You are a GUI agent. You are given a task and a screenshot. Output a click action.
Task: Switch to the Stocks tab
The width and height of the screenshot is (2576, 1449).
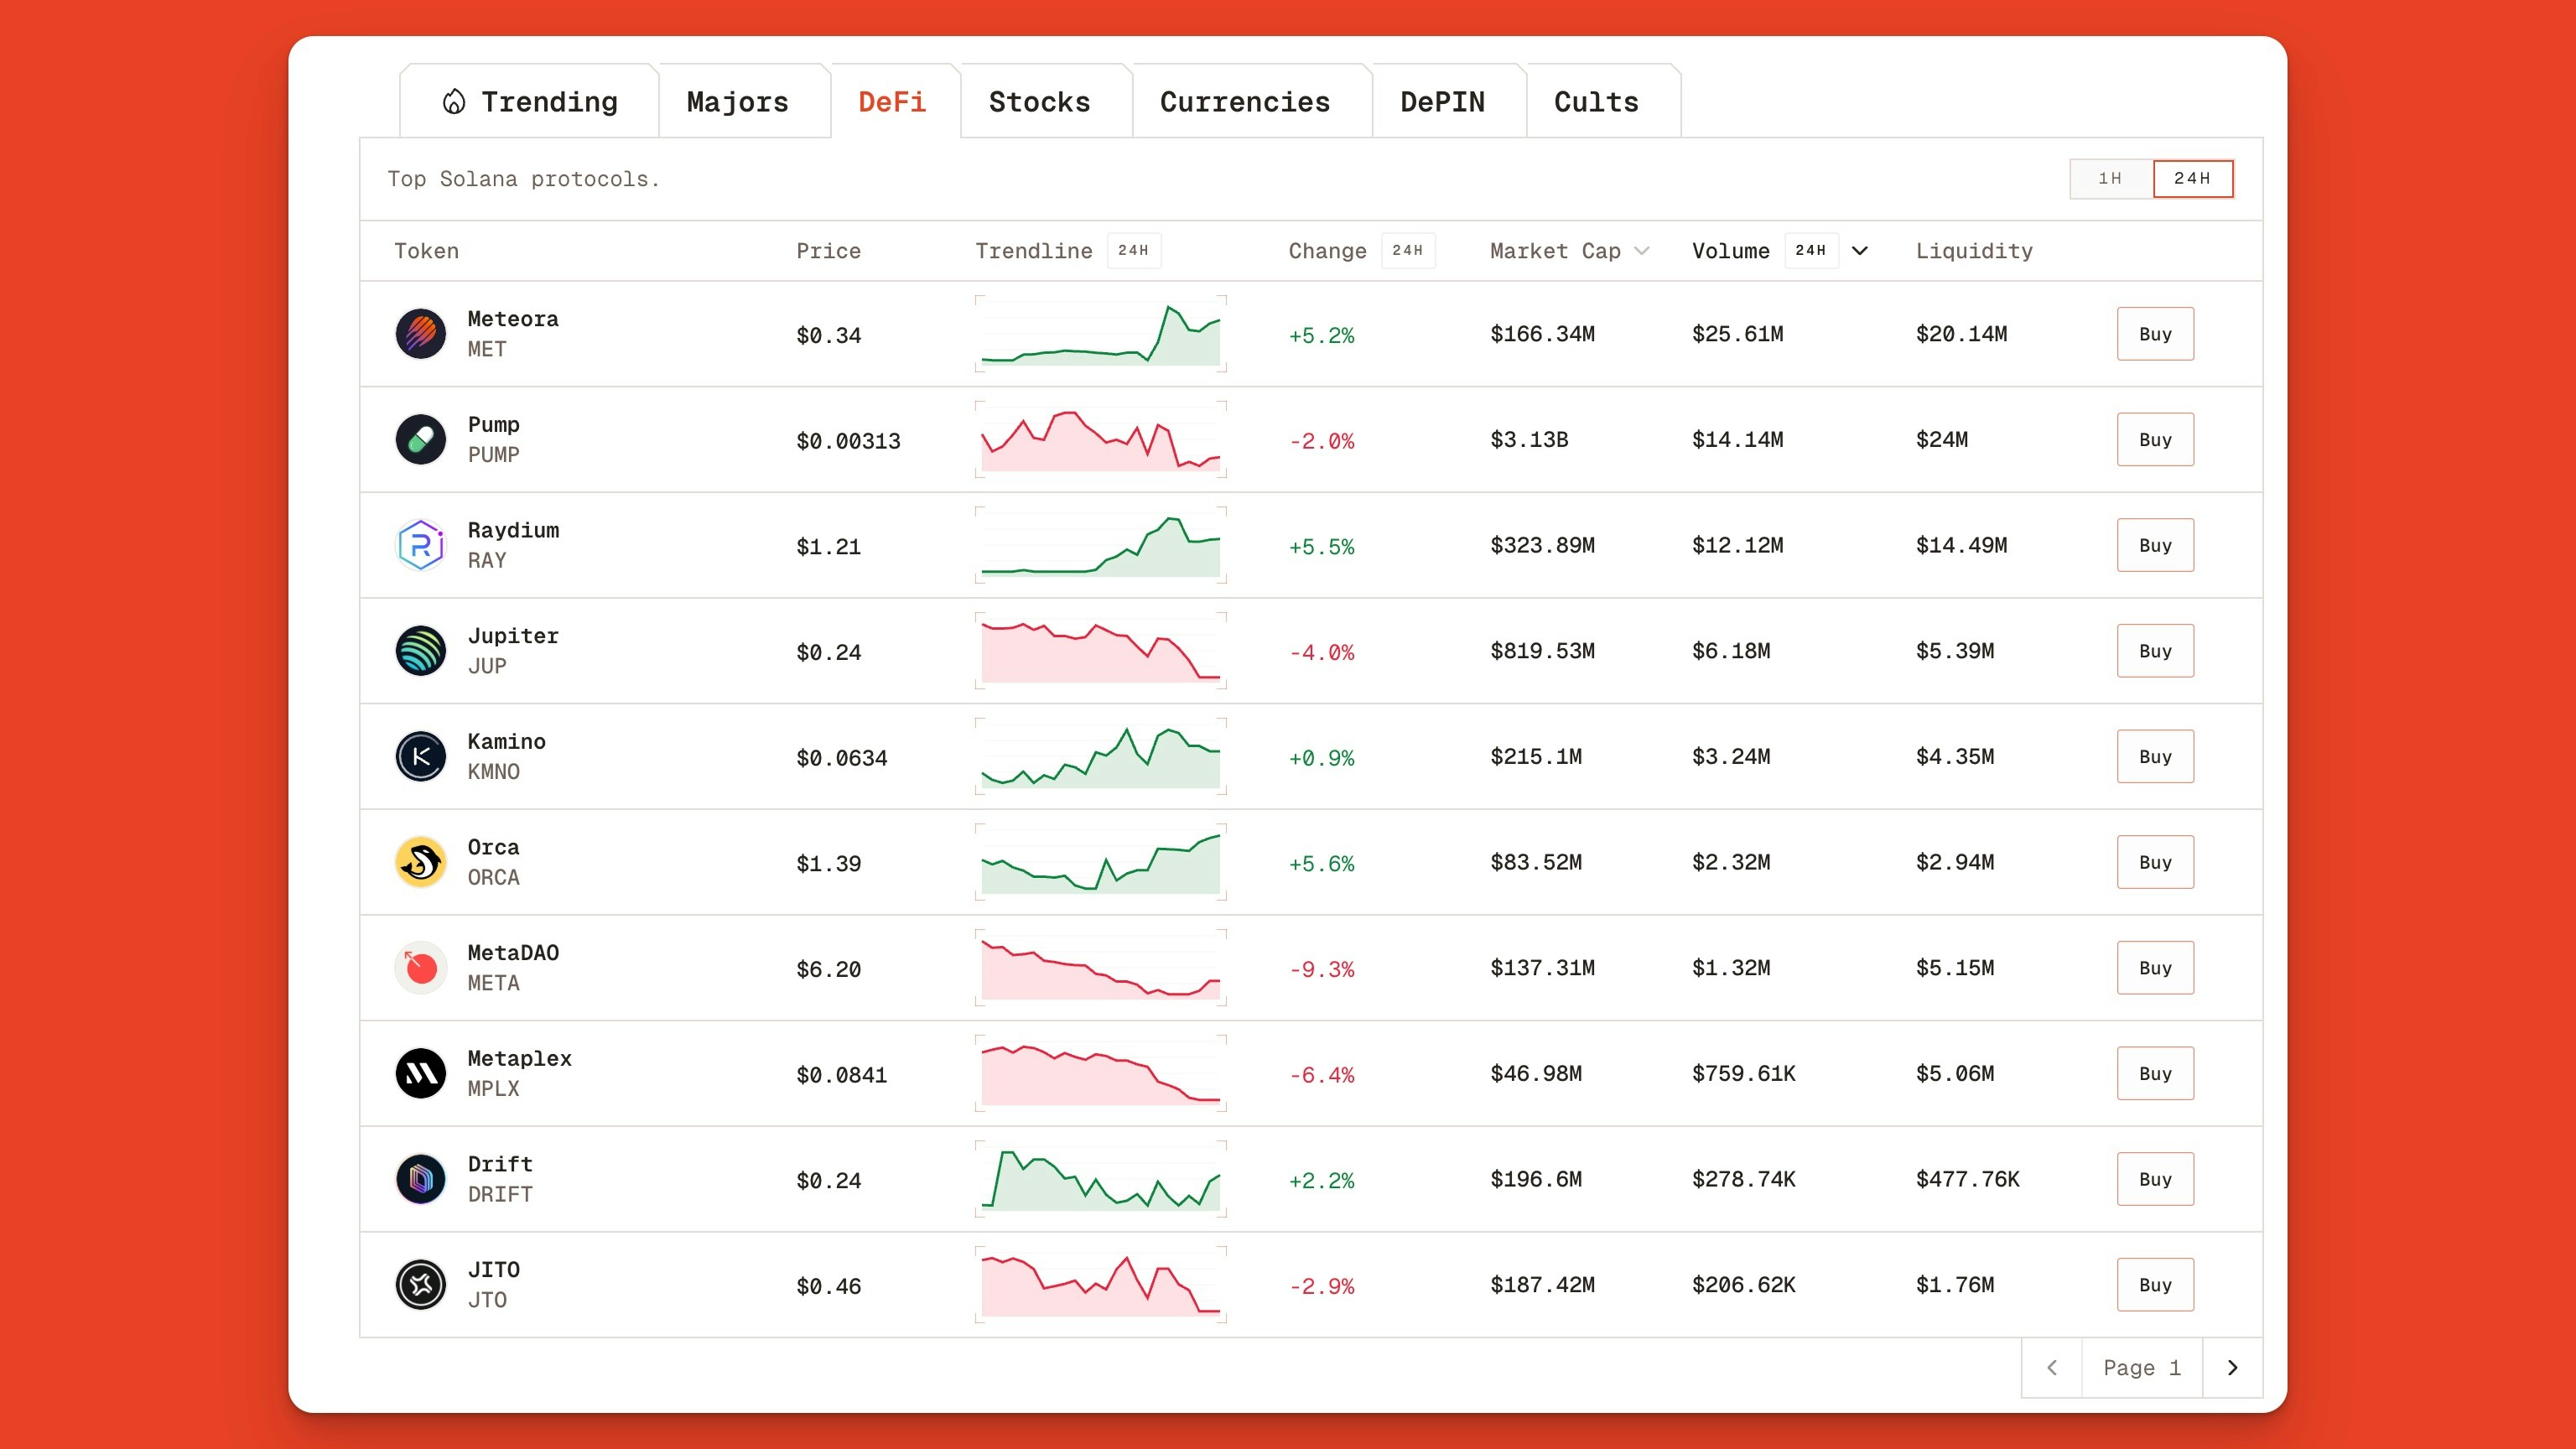[1039, 101]
